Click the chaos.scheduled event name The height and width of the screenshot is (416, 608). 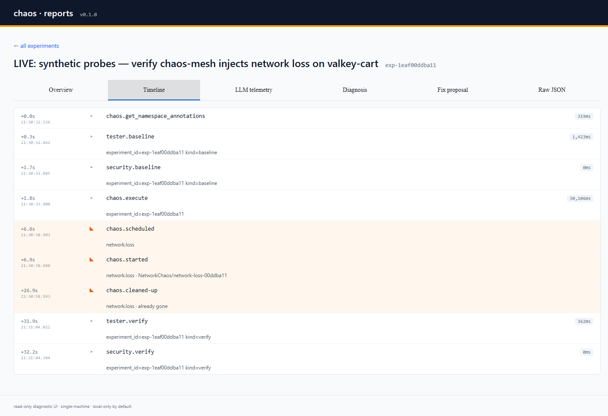pos(130,229)
